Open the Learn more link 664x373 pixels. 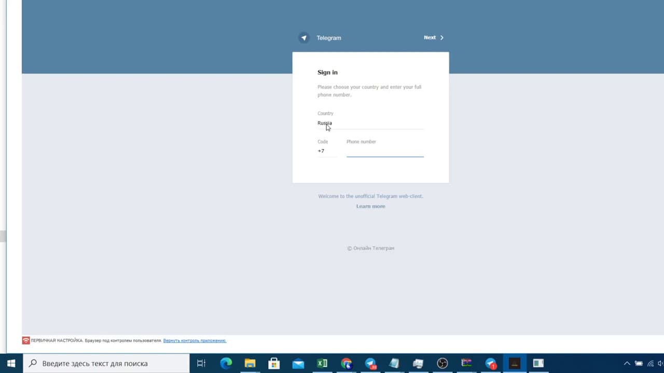370,206
